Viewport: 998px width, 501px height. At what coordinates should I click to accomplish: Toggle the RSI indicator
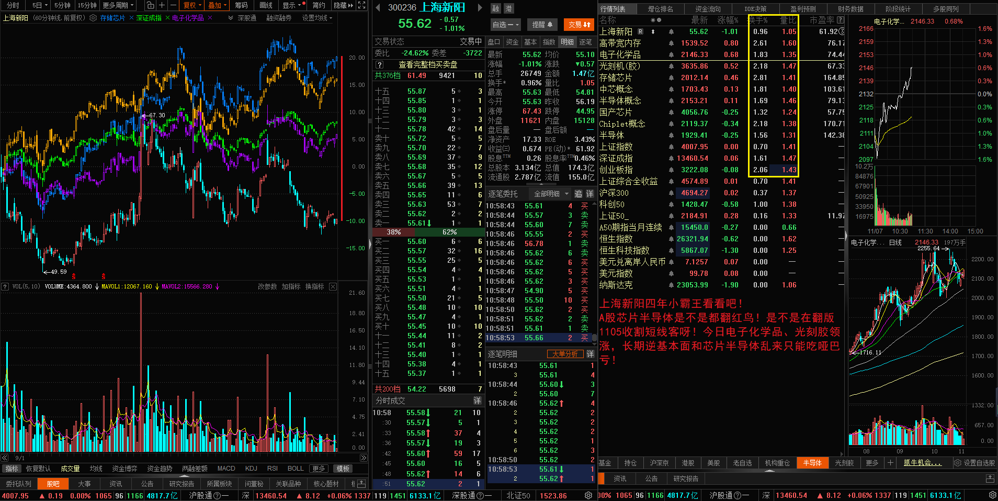272,469
